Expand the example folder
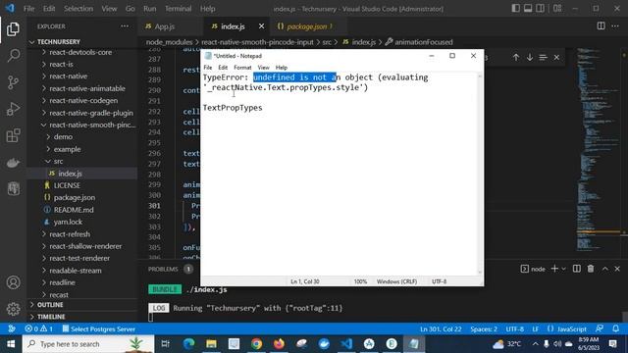 (x=67, y=149)
